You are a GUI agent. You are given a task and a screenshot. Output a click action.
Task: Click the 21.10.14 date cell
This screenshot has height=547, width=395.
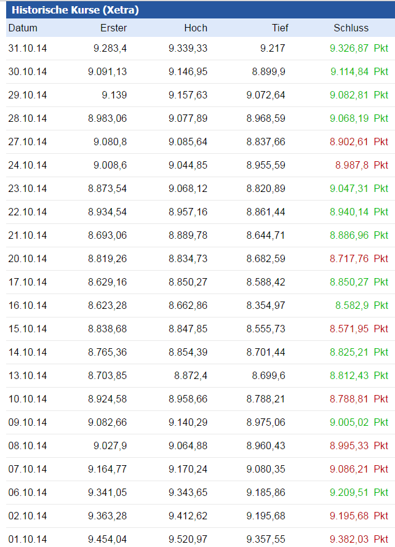28,235
